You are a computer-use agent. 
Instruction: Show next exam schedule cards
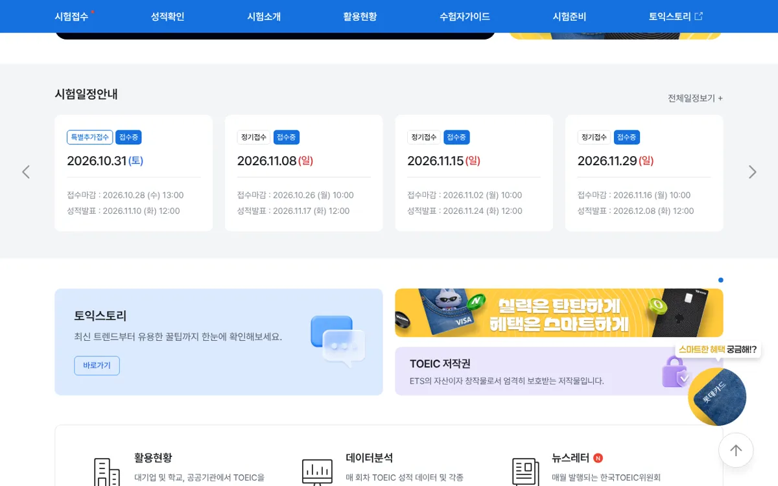coord(752,172)
